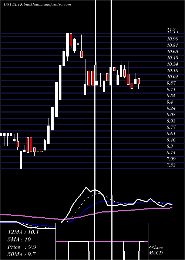Image resolution: width=185 pixels, height=260 pixels.
Task: Select the 10.96 price axis label
Action: click(x=172, y=39)
